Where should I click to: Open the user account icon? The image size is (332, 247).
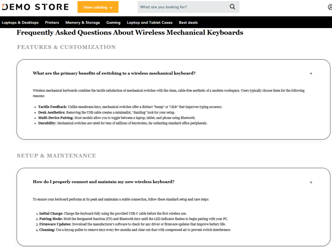point(330,7)
